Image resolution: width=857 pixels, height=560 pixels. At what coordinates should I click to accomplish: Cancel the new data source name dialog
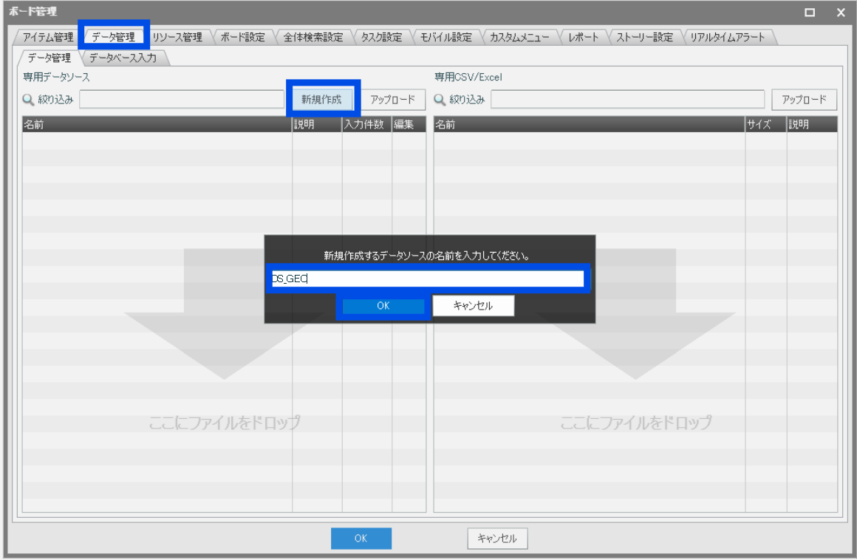(473, 306)
